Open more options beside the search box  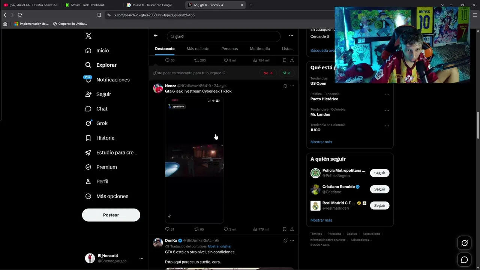pyautogui.click(x=291, y=36)
